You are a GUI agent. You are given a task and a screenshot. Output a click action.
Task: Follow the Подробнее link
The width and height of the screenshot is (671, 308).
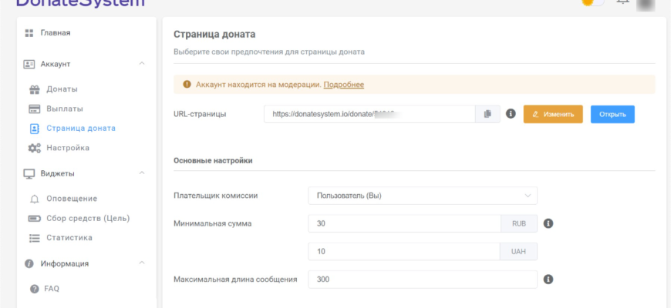pyautogui.click(x=344, y=85)
